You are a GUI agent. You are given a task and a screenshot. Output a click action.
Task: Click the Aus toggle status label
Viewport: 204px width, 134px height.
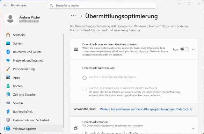[x=175, y=49]
